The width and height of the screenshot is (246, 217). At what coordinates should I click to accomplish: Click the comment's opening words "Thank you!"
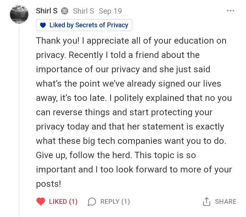pyautogui.click(x=58, y=41)
